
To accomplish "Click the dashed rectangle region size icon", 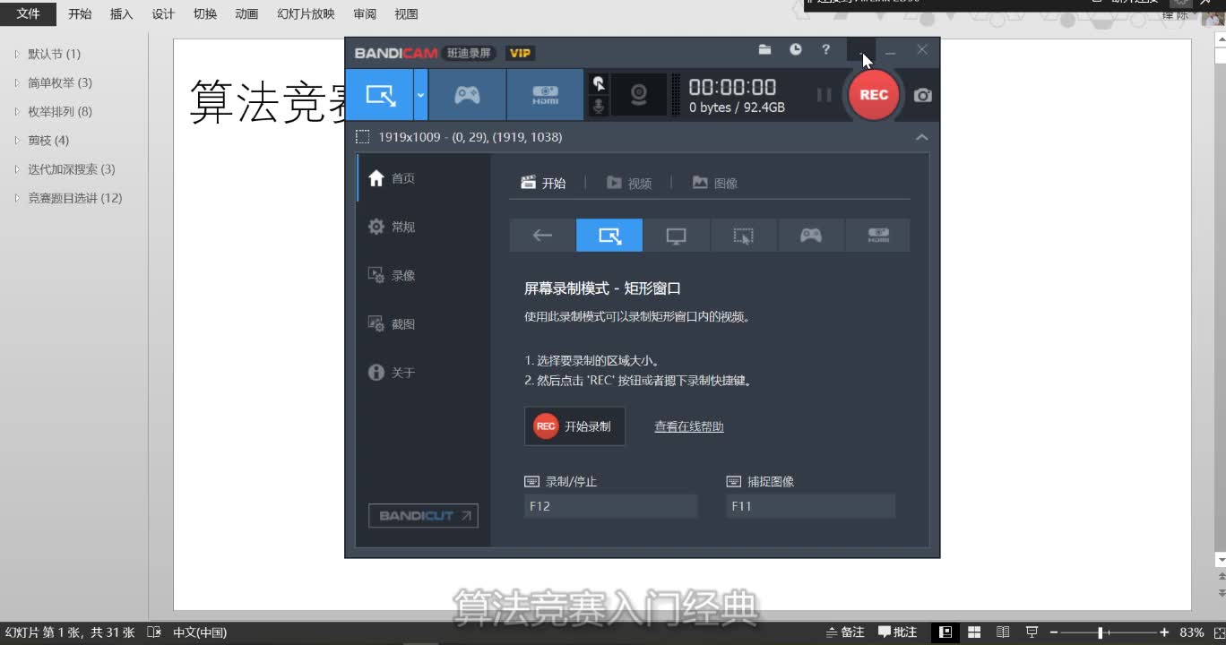I will pyautogui.click(x=362, y=137).
